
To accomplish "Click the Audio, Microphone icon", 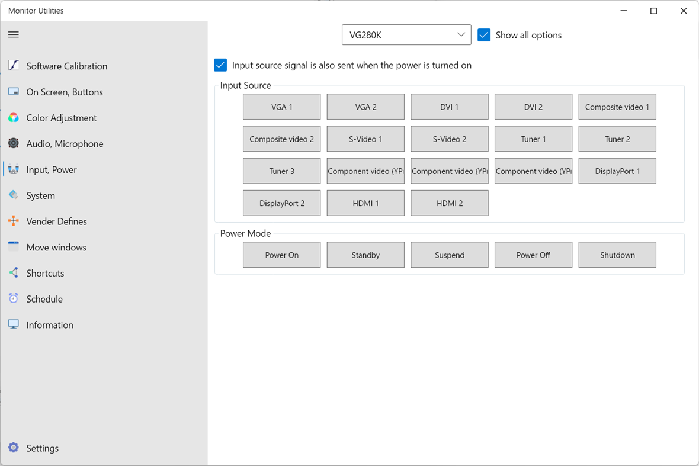I will click(x=13, y=143).
